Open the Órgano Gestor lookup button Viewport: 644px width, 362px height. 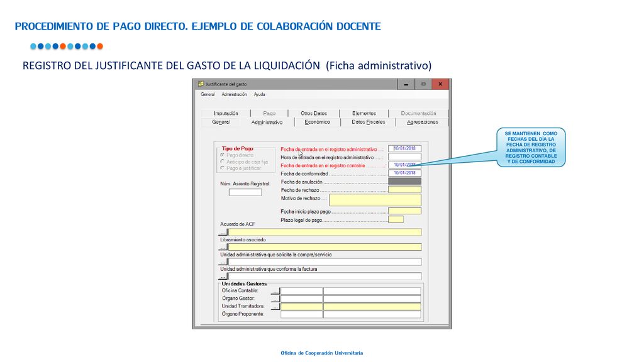coord(275,299)
